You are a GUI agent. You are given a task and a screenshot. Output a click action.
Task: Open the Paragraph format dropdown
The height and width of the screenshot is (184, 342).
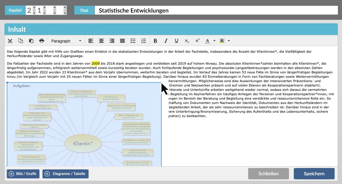(x=66, y=41)
